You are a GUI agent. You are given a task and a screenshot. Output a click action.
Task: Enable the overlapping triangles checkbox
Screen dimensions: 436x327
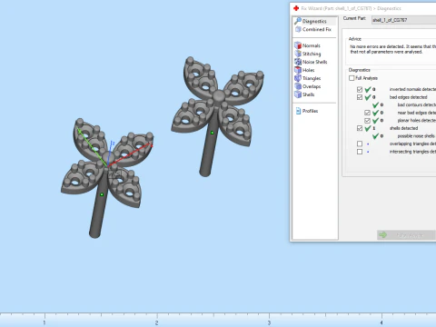click(x=360, y=144)
